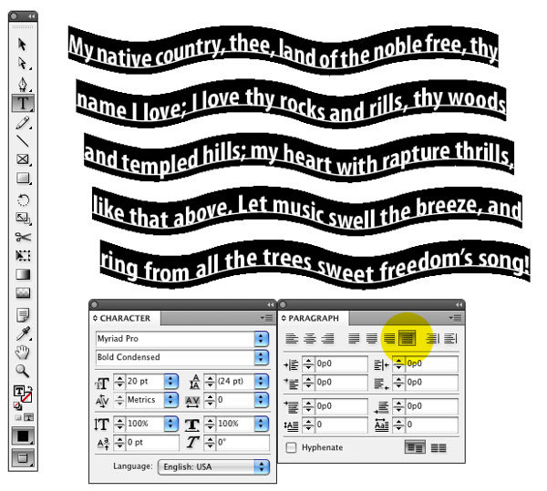The height and width of the screenshot is (491, 547).
Task: Click the Space Before 0p0 field
Action: [x=341, y=406]
